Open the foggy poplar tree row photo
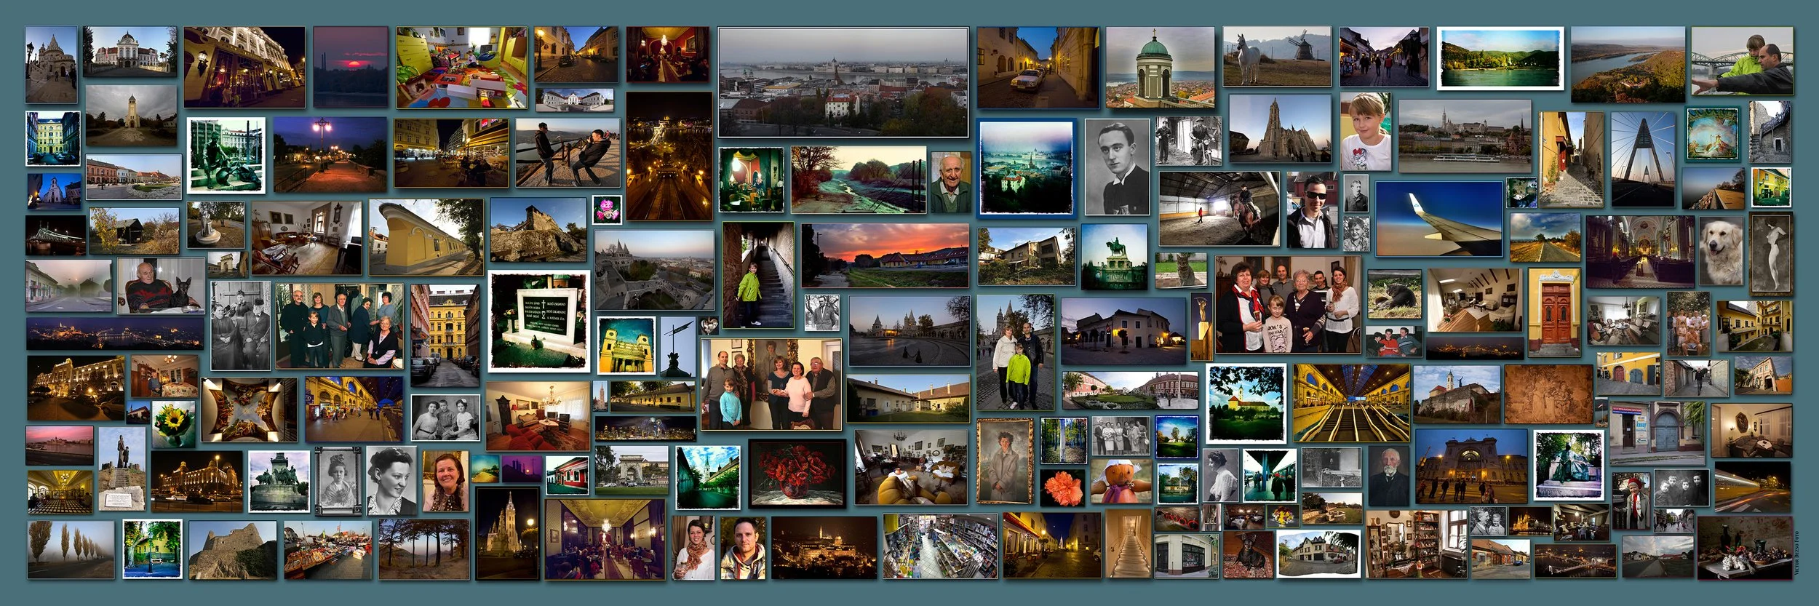 click(x=71, y=549)
